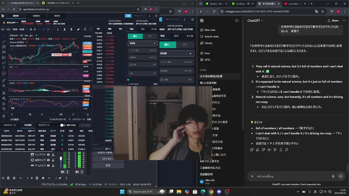The height and width of the screenshot is (196, 349).
Task: Switch to Luv Letter YouTube tab
Action: [x=294, y=4]
